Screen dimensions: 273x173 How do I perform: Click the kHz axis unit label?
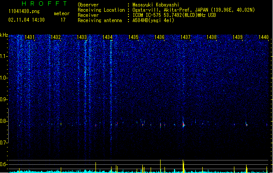(4, 35)
